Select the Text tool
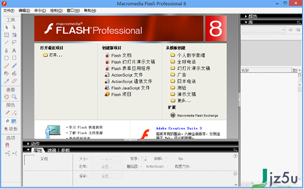Viewport: 304px width, 189px height. [x=14, y=51]
